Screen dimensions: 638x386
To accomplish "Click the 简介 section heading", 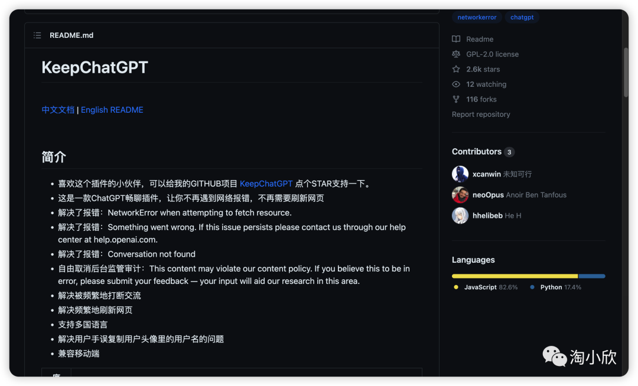I will click(x=54, y=157).
